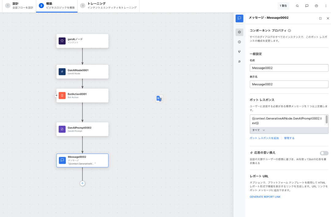331x217 pixels.
Task: Toggle the 応答の言い換え switch
Action: click(324, 153)
